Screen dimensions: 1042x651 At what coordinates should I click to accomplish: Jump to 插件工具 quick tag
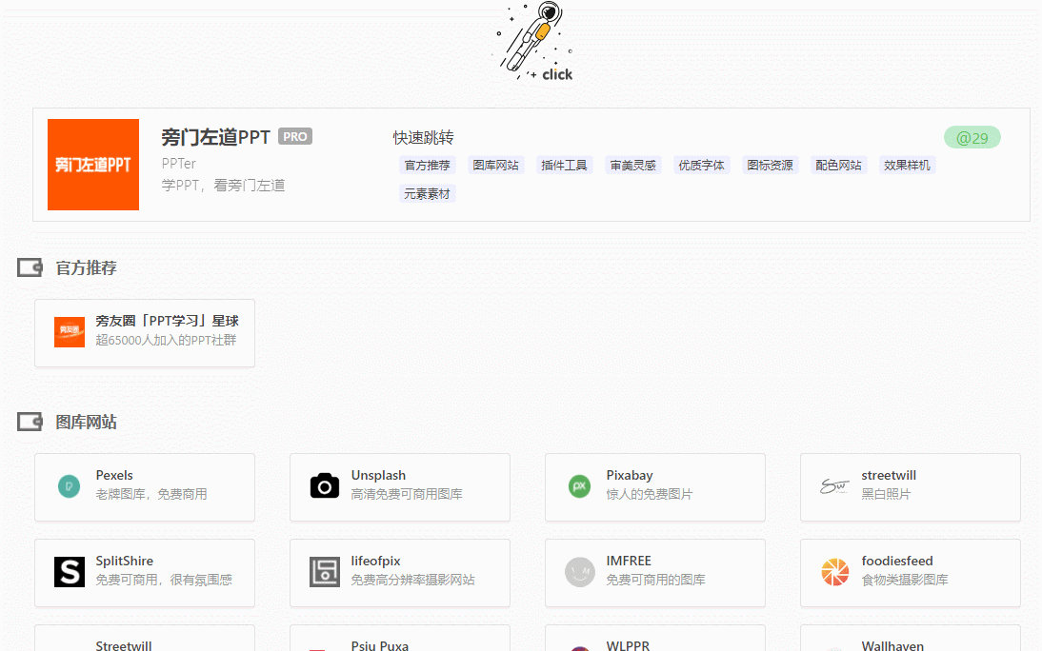point(564,166)
